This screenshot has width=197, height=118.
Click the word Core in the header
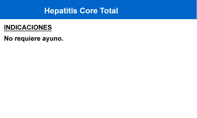89,11
